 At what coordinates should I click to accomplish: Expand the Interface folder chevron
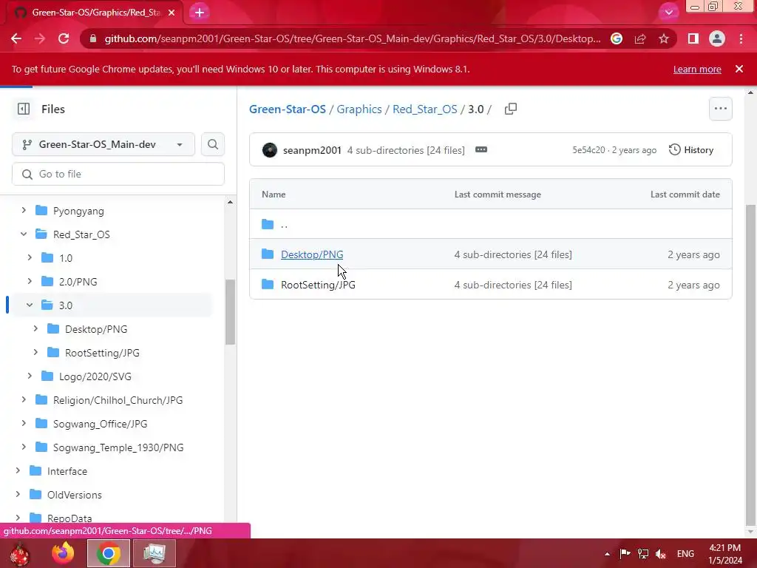[x=18, y=470]
